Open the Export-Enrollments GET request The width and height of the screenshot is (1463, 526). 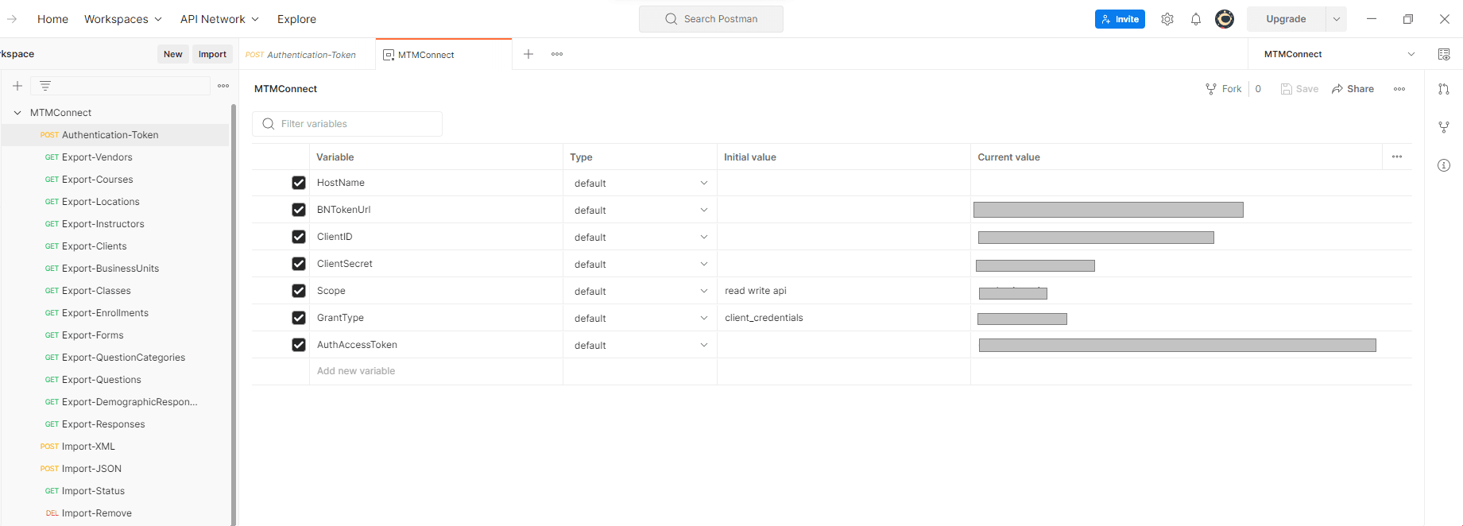pos(115,313)
